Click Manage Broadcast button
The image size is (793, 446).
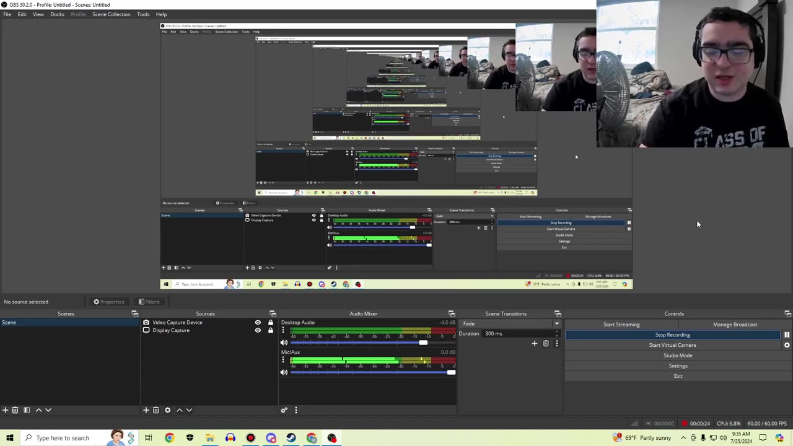(x=735, y=325)
